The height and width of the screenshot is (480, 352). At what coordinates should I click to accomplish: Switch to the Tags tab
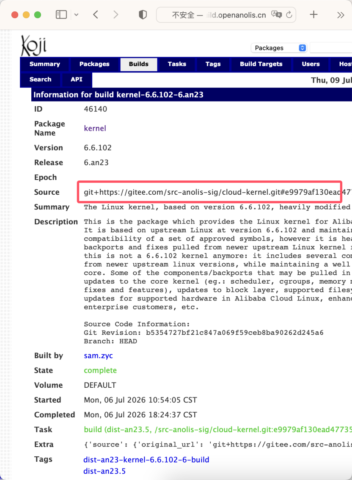click(213, 64)
